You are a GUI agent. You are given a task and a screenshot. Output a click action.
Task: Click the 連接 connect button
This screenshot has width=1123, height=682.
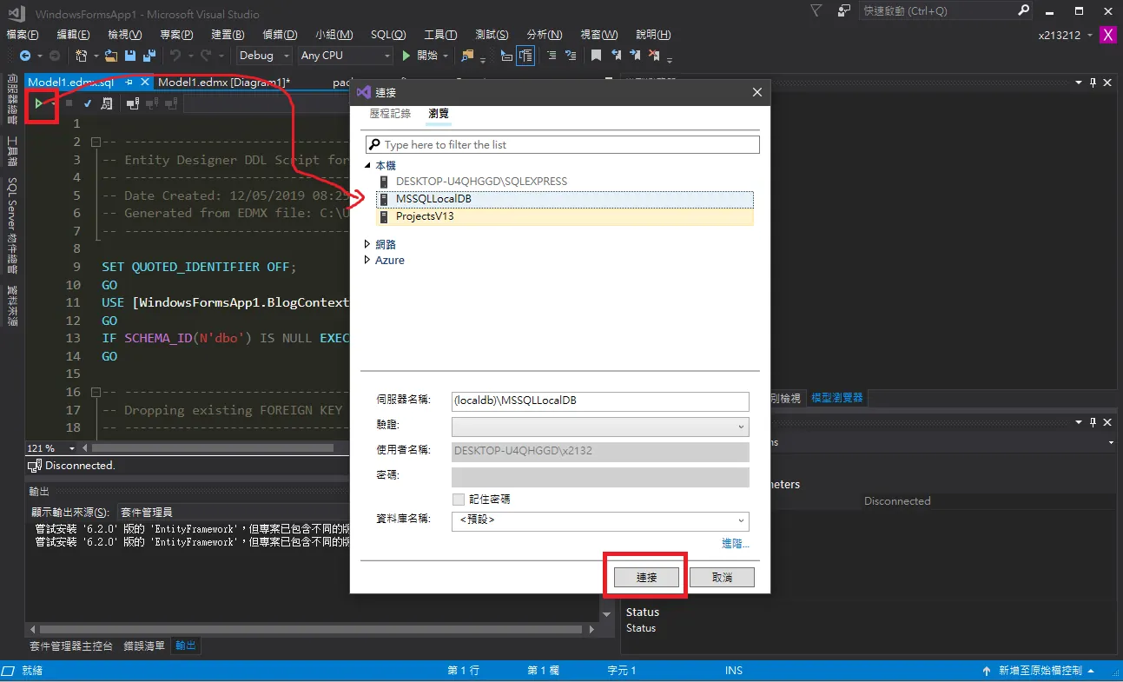(646, 578)
